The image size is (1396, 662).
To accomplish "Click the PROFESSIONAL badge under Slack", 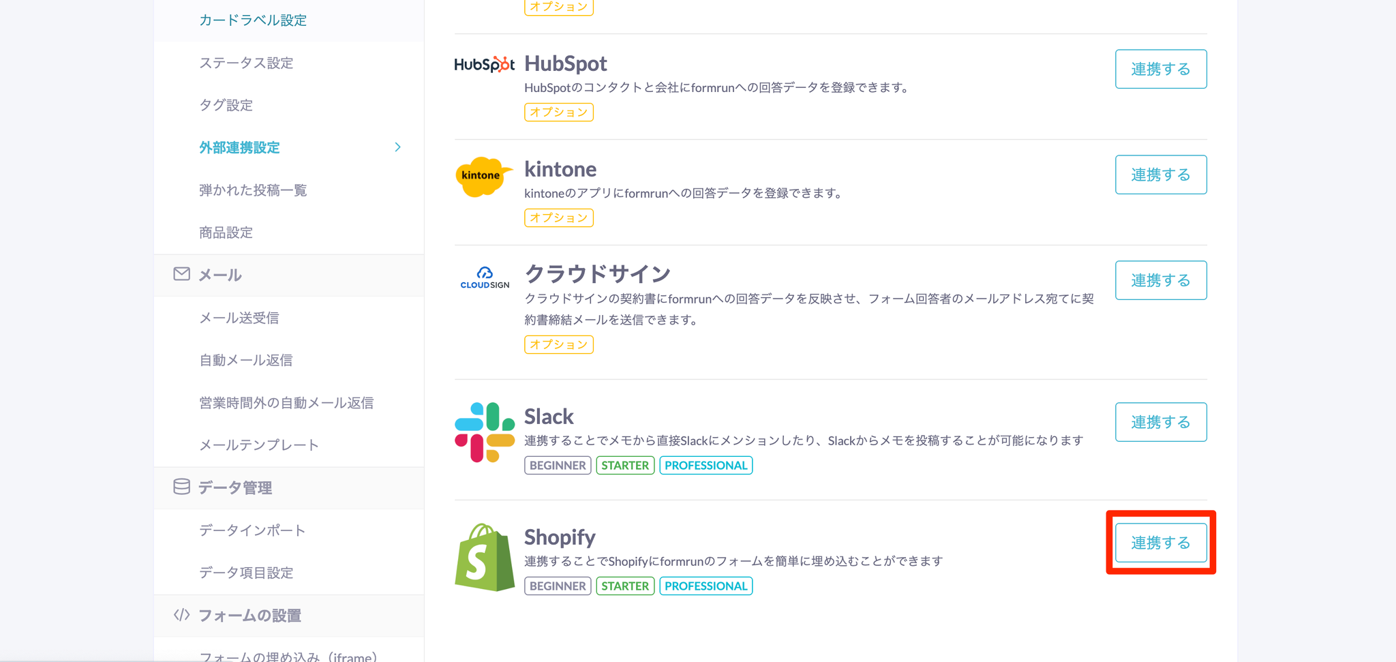I will coord(705,465).
